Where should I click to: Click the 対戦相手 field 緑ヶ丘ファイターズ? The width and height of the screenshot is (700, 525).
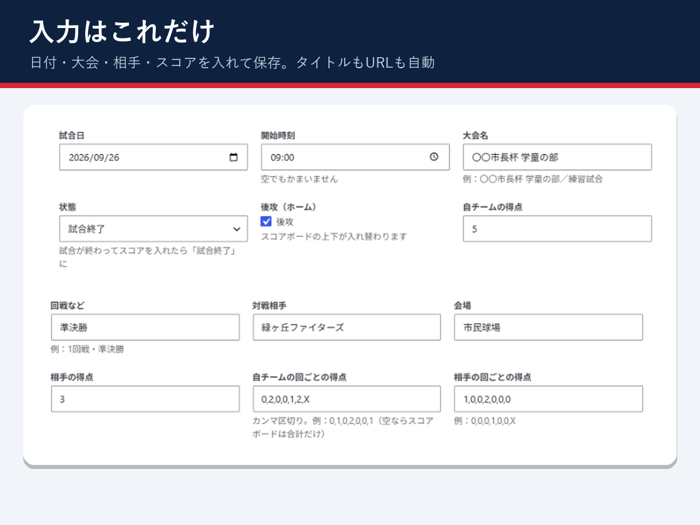pos(346,327)
